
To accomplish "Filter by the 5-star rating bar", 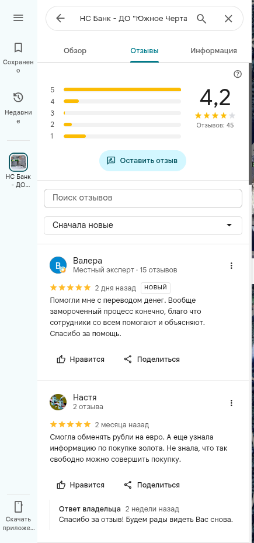I will tap(116, 89).
